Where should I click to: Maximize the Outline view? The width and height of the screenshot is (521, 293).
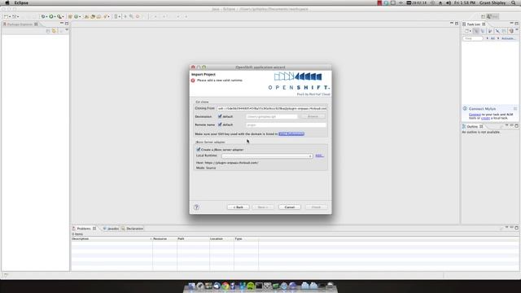click(516, 125)
